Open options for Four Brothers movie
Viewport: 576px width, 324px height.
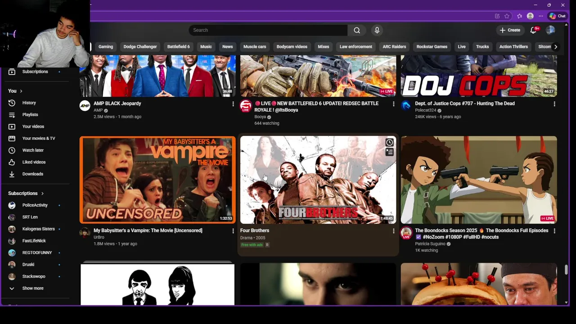coord(394,231)
